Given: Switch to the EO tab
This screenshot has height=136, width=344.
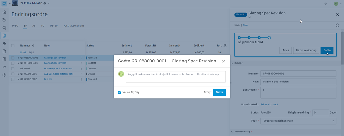Looking at the screenshot, I should [43, 26].
